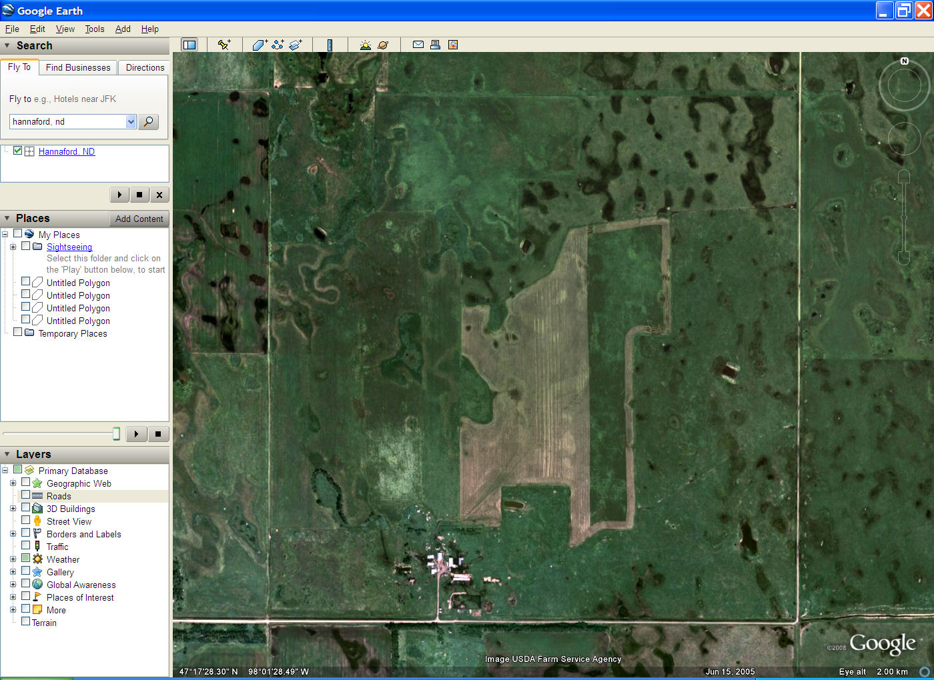934x680 pixels.
Task: Expand the More layer node
Action: (x=13, y=610)
